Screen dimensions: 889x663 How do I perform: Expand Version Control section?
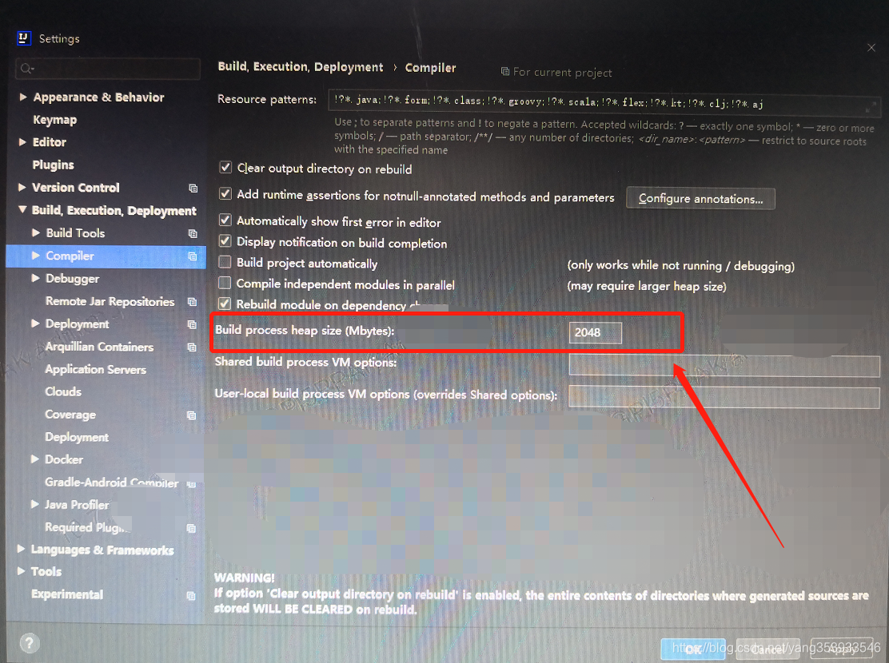click(22, 187)
